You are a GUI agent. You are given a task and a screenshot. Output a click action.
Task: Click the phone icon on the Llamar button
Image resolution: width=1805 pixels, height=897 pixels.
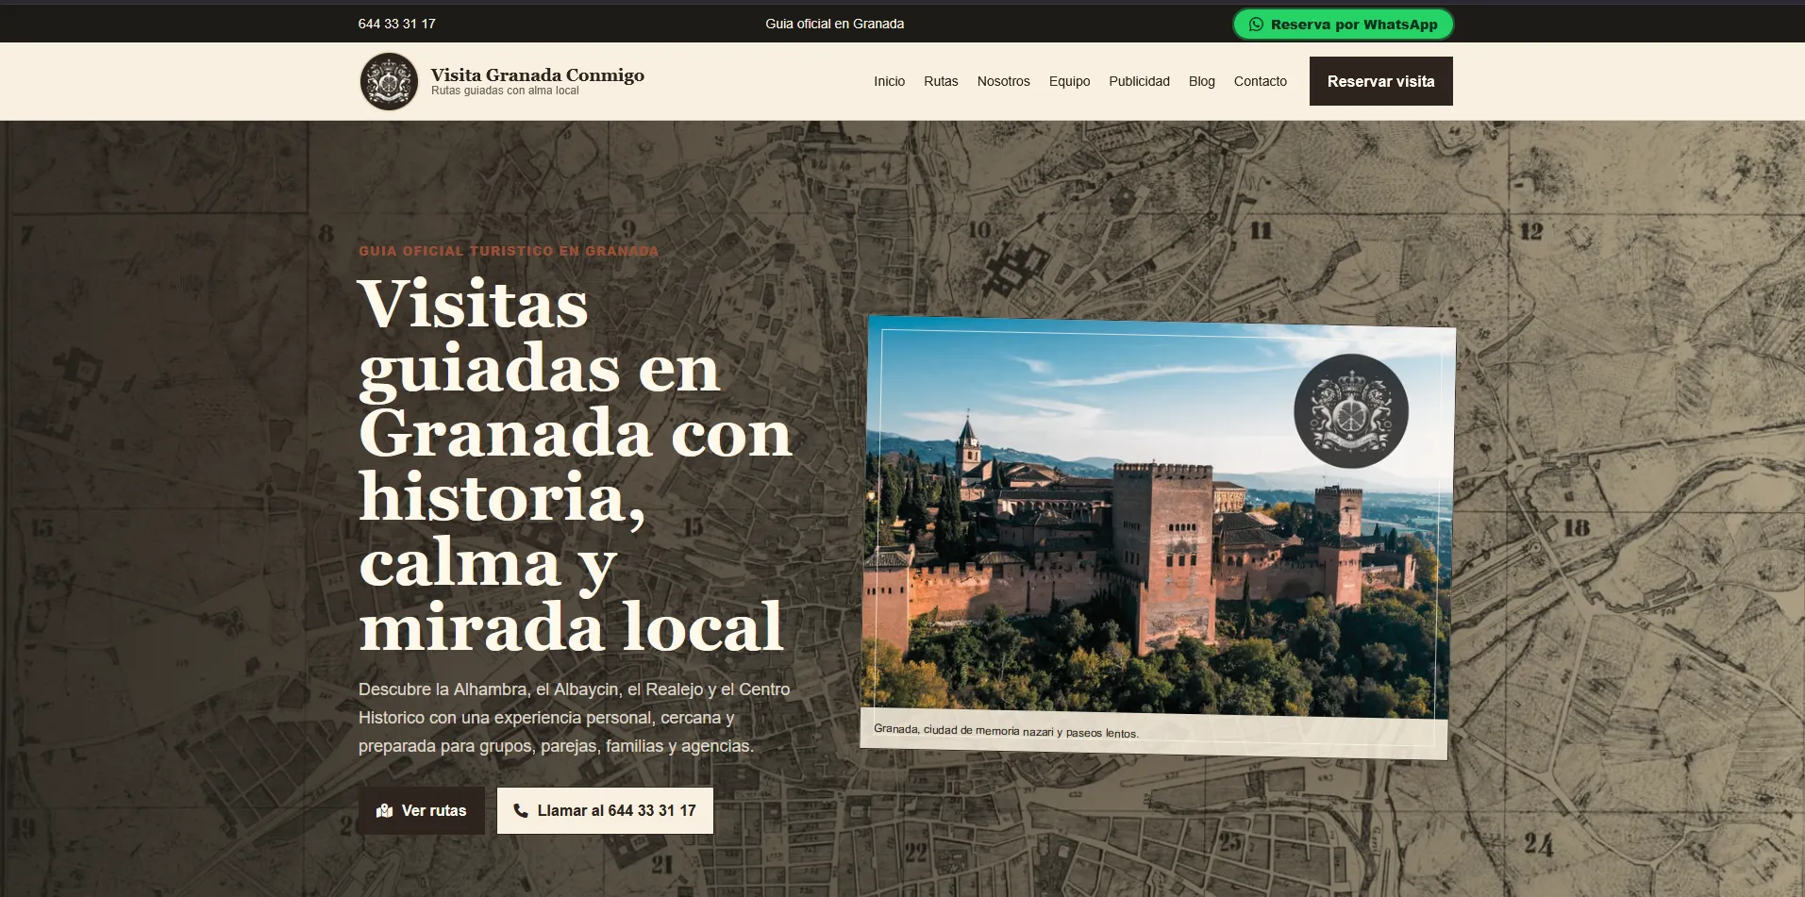(x=521, y=811)
